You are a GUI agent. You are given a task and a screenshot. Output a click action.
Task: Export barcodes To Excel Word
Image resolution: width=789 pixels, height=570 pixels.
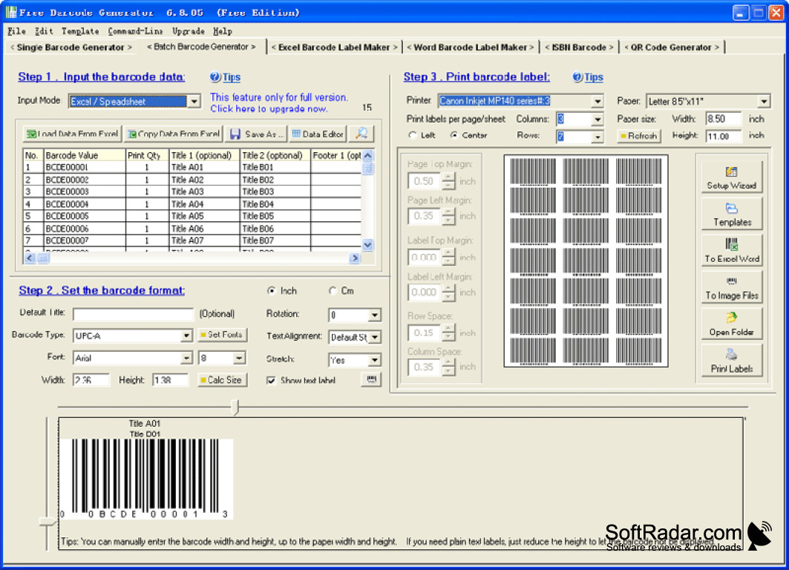(x=732, y=251)
